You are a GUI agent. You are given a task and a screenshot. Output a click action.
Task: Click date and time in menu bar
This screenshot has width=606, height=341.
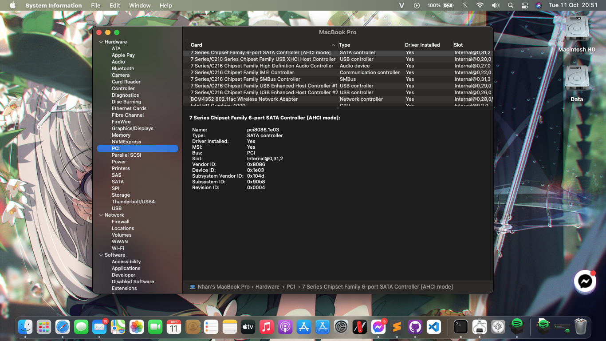point(573,5)
